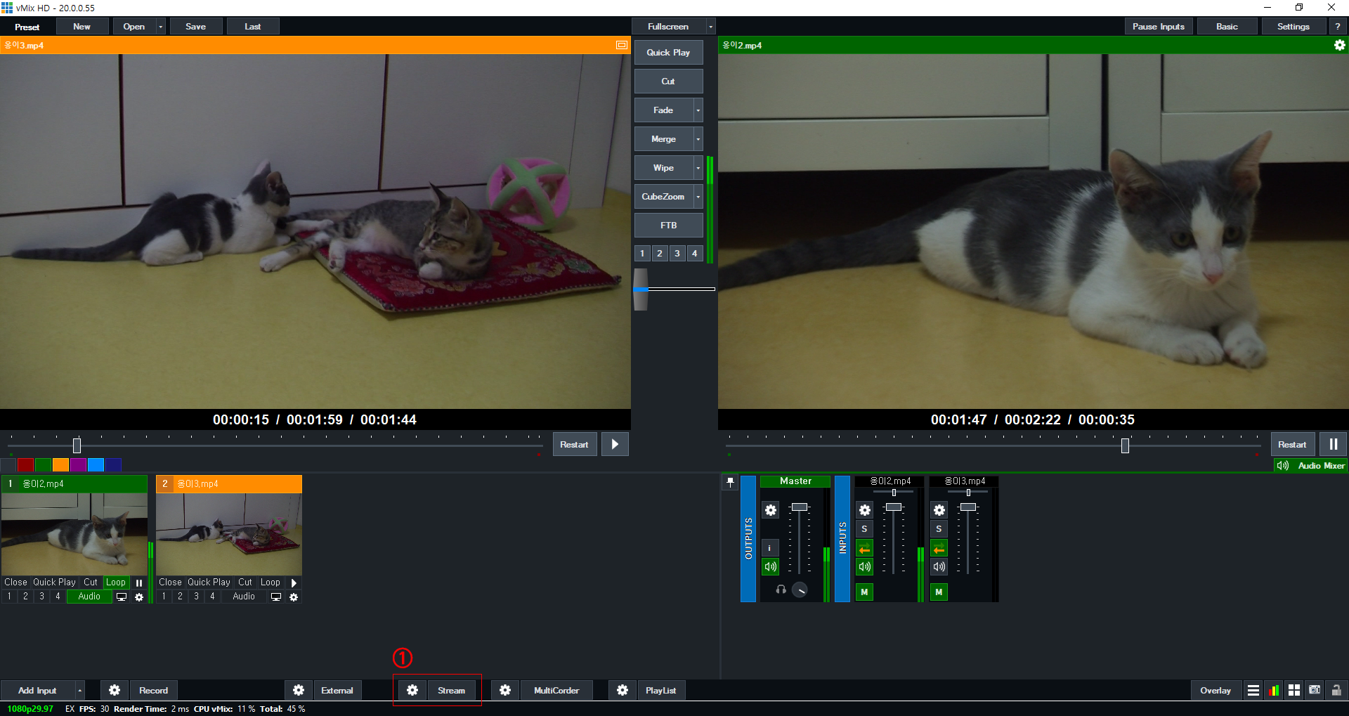Expand Open preset dropdown arrow
Viewport: 1349px width, 716px height.
(x=161, y=27)
